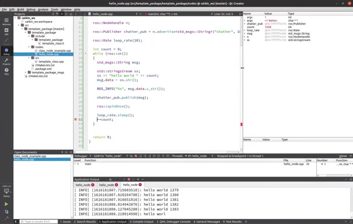
Task: Click Continue icon in debugger toolbar
Action: [x=131, y=156]
